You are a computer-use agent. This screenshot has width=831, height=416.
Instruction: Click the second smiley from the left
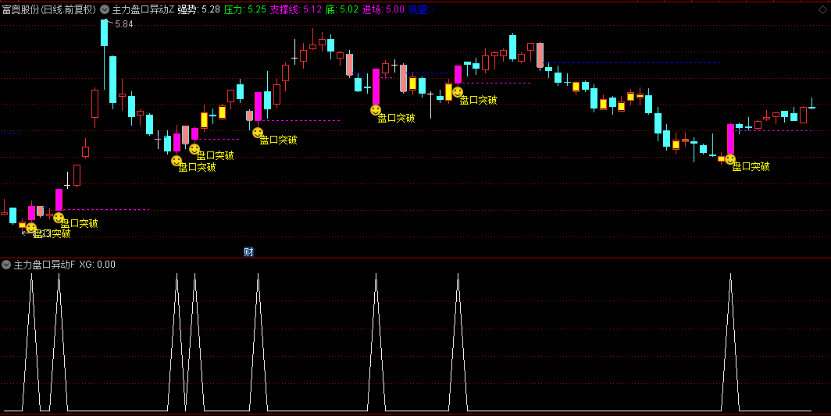[59, 218]
